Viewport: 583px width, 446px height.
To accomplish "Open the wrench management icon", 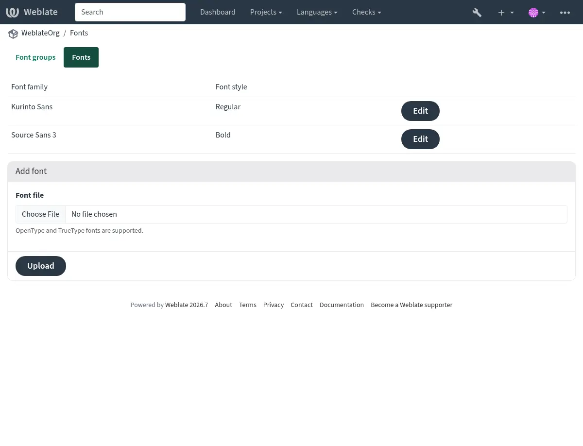I will [477, 12].
